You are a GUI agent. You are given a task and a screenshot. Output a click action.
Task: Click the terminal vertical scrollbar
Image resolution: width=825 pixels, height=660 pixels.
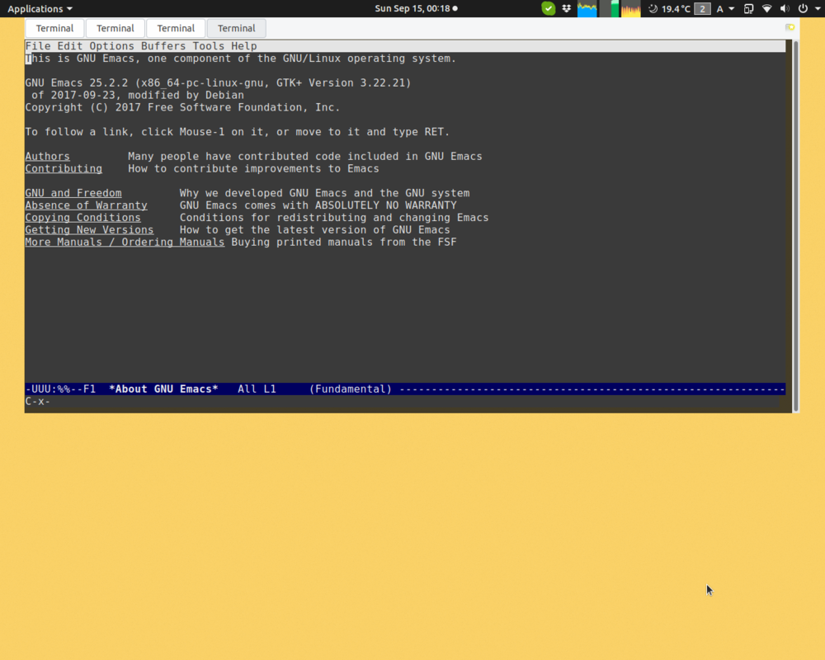[x=795, y=226]
